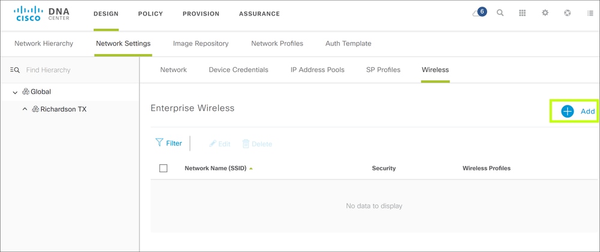Toggle the select-all SSID checkbox
The image size is (600, 252).
click(163, 168)
